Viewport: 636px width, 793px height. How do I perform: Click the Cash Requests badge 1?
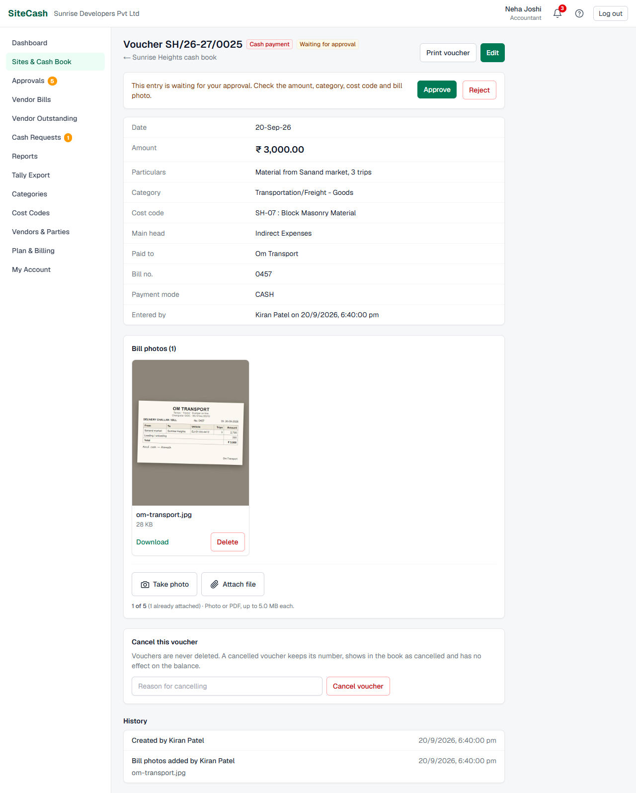point(68,138)
